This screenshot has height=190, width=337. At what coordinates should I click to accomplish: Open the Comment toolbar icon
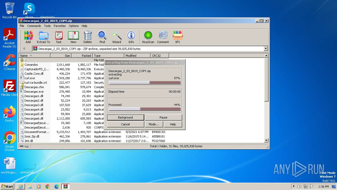tap(163, 37)
